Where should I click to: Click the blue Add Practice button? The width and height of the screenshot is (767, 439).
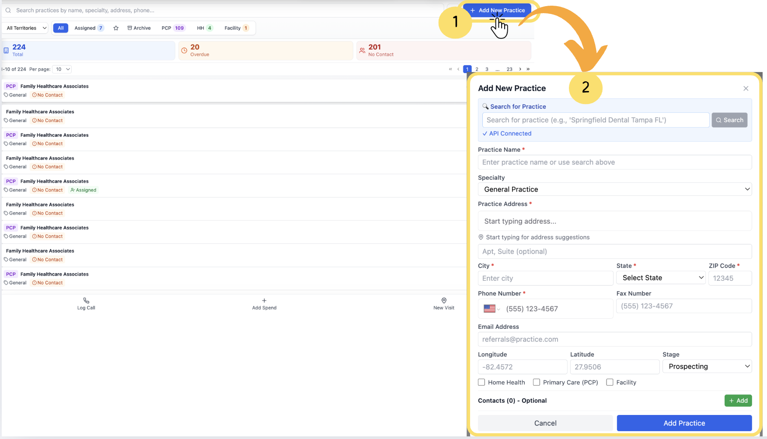tap(684, 423)
